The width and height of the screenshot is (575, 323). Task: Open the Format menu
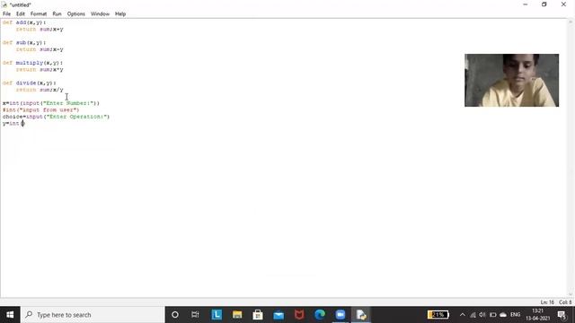pyautogui.click(x=39, y=14)
